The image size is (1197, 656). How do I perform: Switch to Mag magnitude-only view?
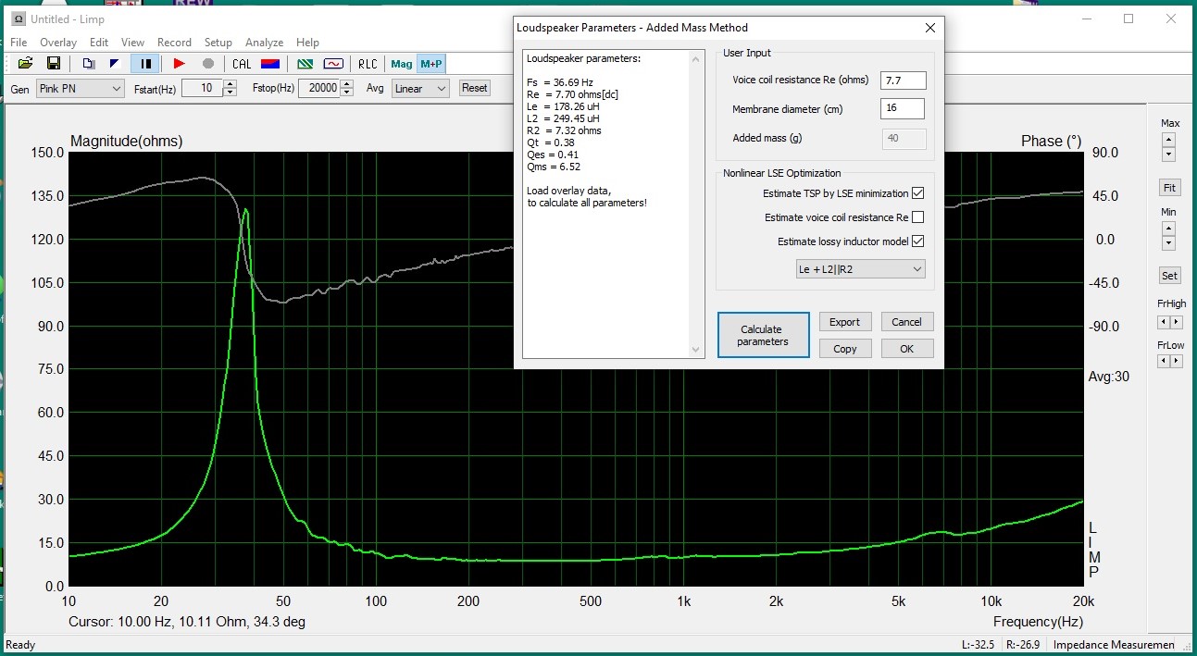(402, 64)
